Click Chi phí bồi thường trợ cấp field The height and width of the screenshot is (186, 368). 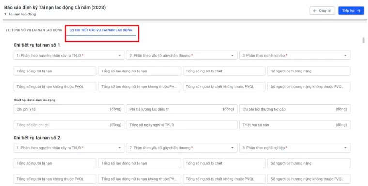click(295, 109)
